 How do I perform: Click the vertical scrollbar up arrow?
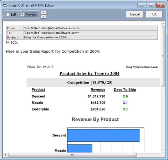[163, 24]
